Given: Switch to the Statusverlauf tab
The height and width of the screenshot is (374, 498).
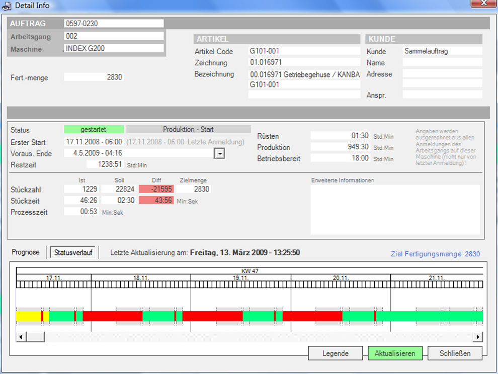Looking at the screenshot, I should [73, 253].
